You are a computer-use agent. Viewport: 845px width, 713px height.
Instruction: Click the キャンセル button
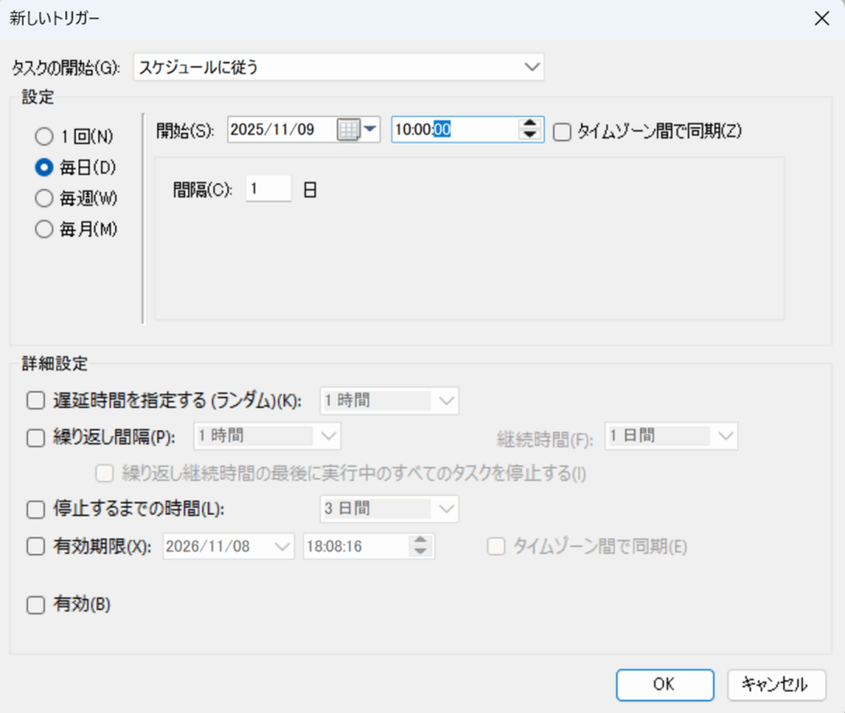coord(776,684)
